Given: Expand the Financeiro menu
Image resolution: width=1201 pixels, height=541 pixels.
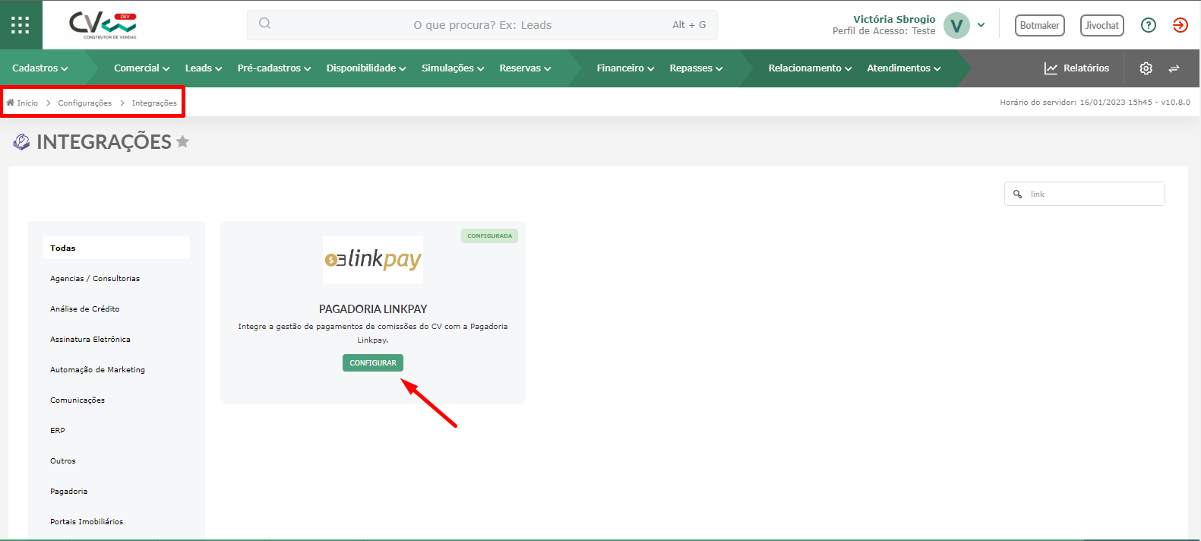Looking at the screenshot, I should [625, 68].
